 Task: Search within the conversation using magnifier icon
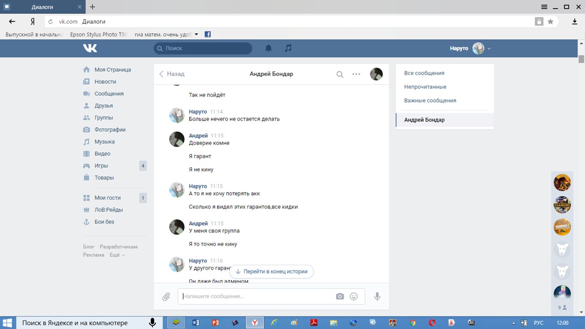[x=340, y=74]
